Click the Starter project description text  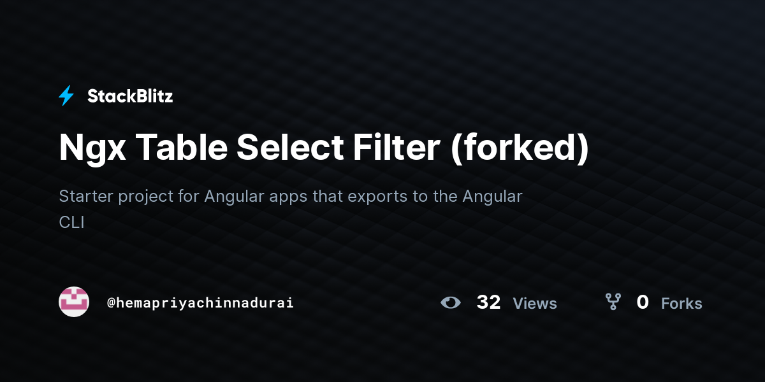pos(291,209)
